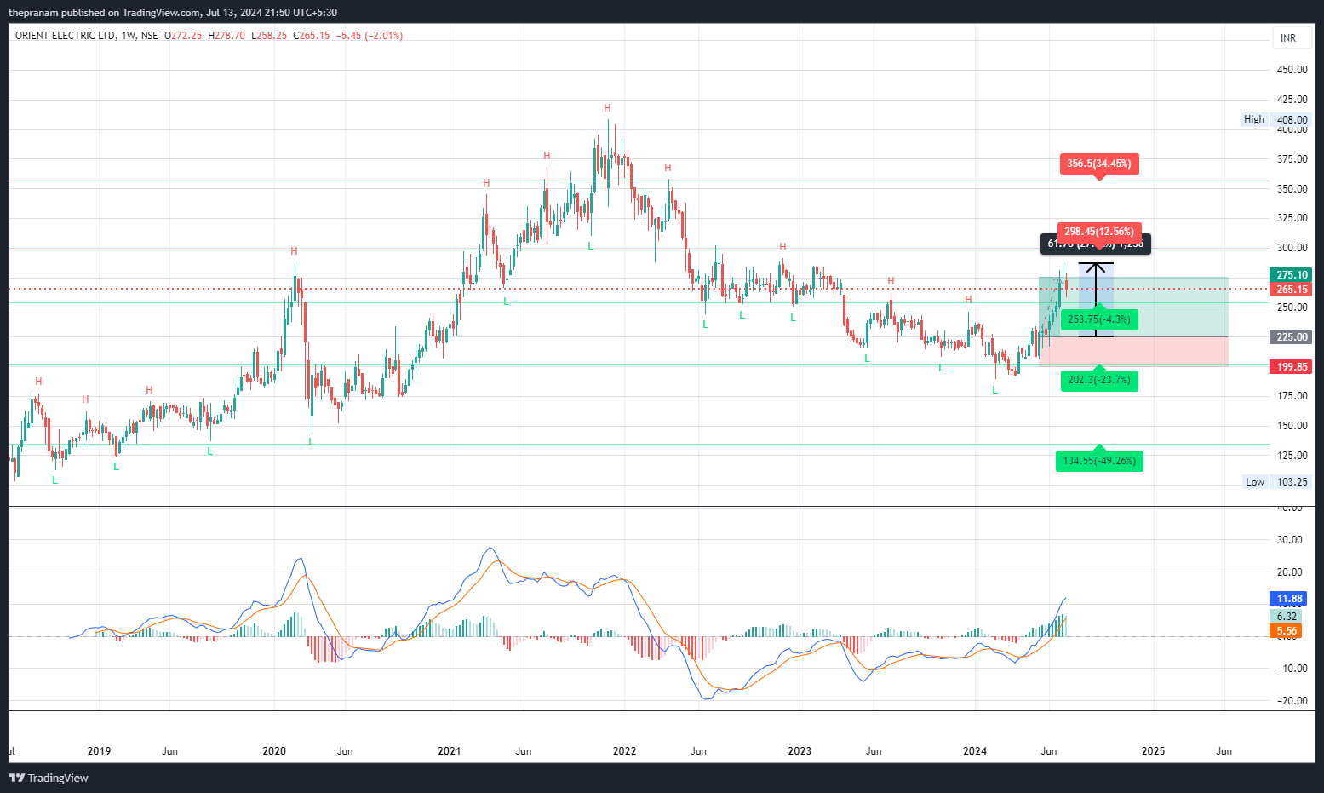Screen dimensions: 1324x793
Task: Click the signal value tag 5.56
Action: pos(1286,631)
